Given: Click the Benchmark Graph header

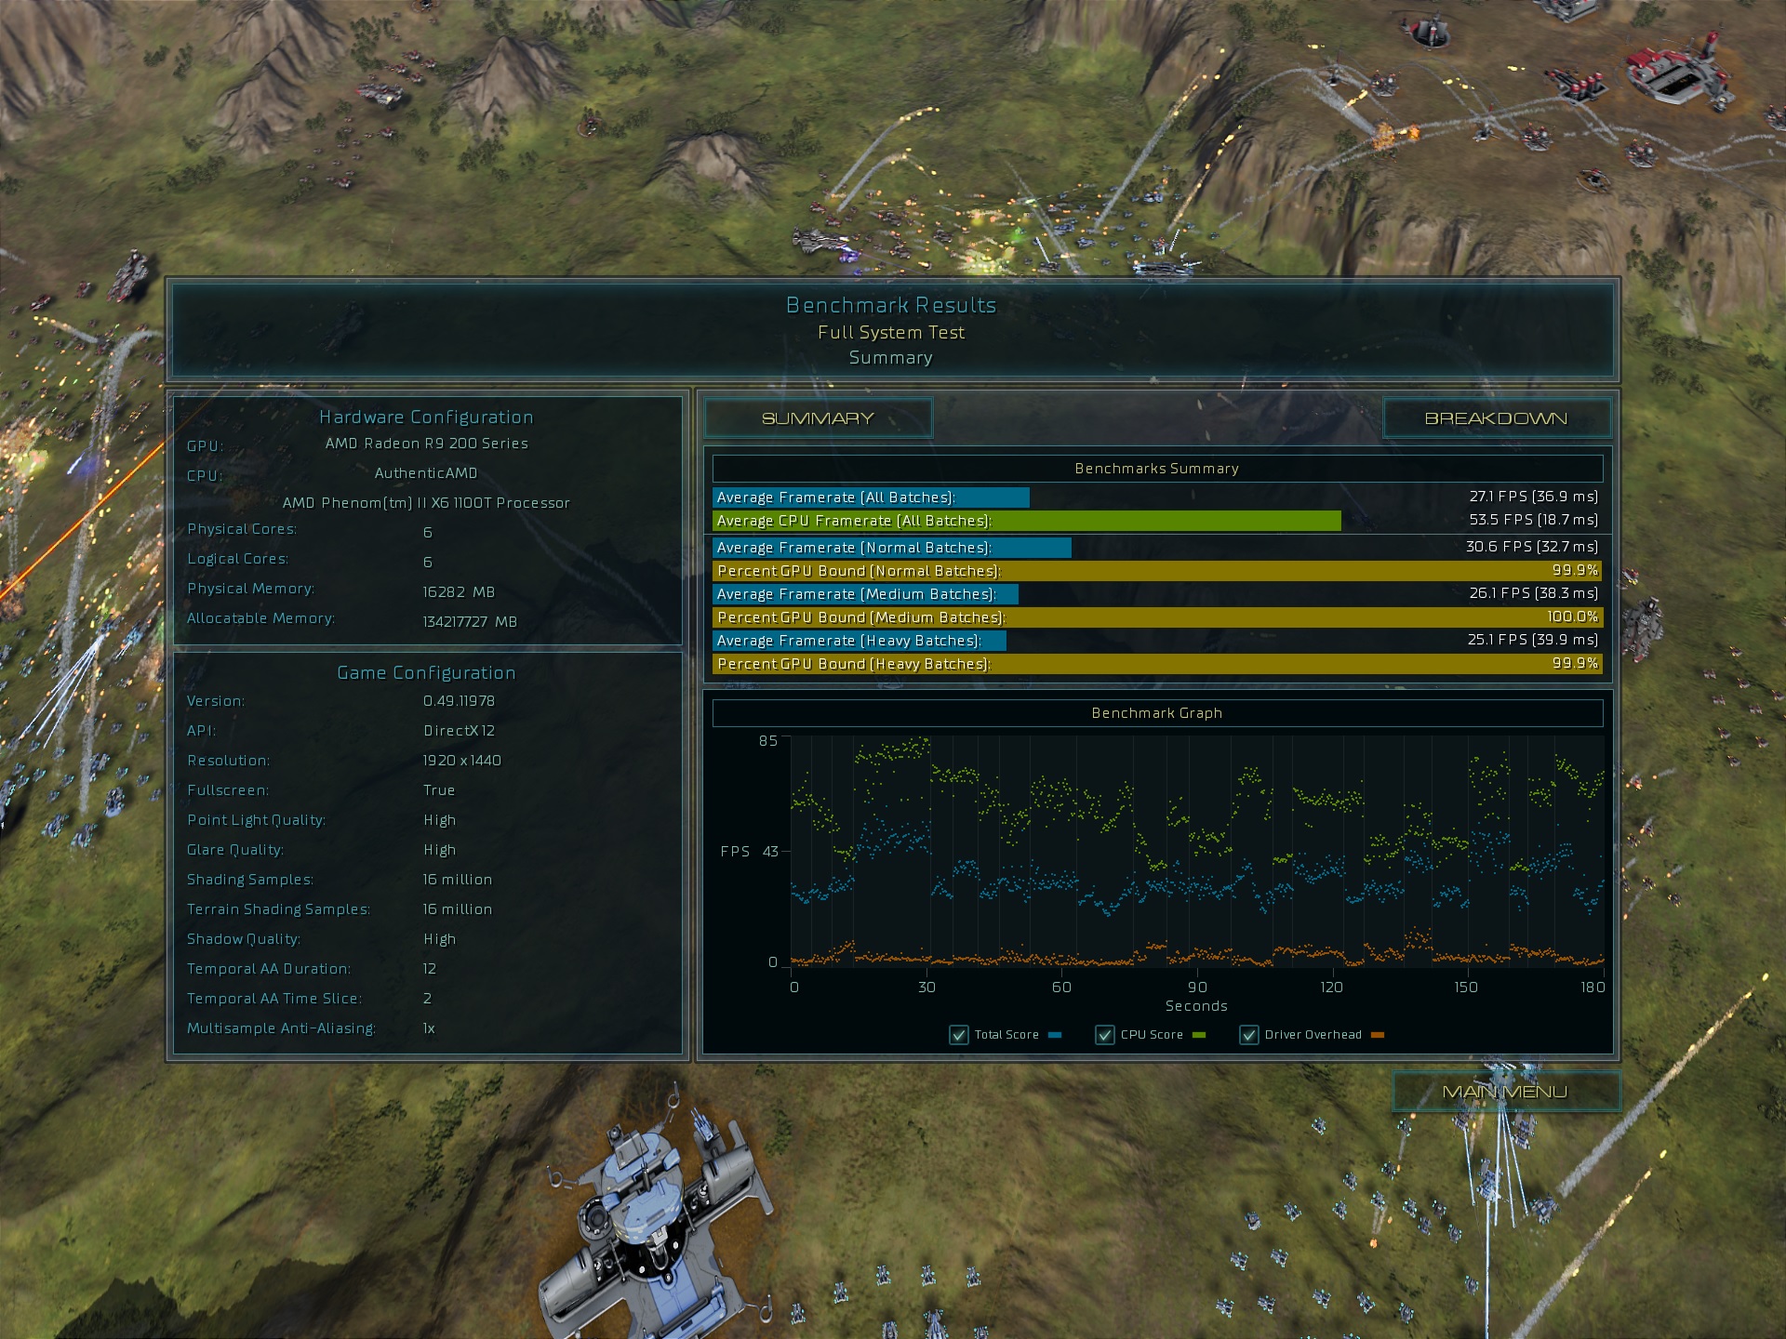Looking at the screenshot, I should point(1157,713).
